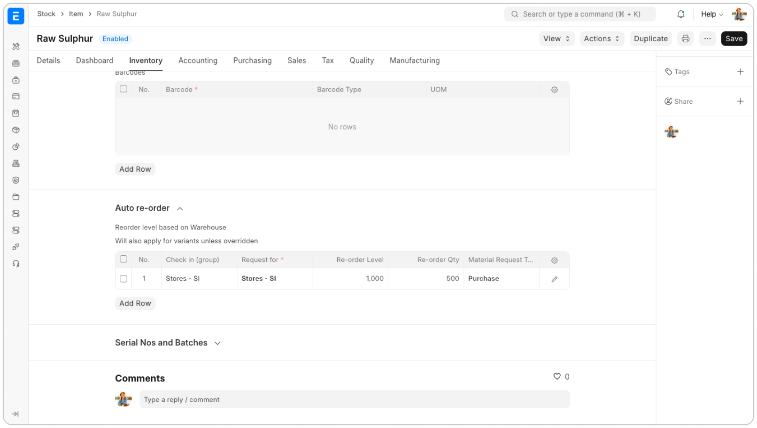Open the credit card sidebar icon
Image resolution: width=757 pixels, height=428 pixels.
pyautogui.click(x=16, y=97)
